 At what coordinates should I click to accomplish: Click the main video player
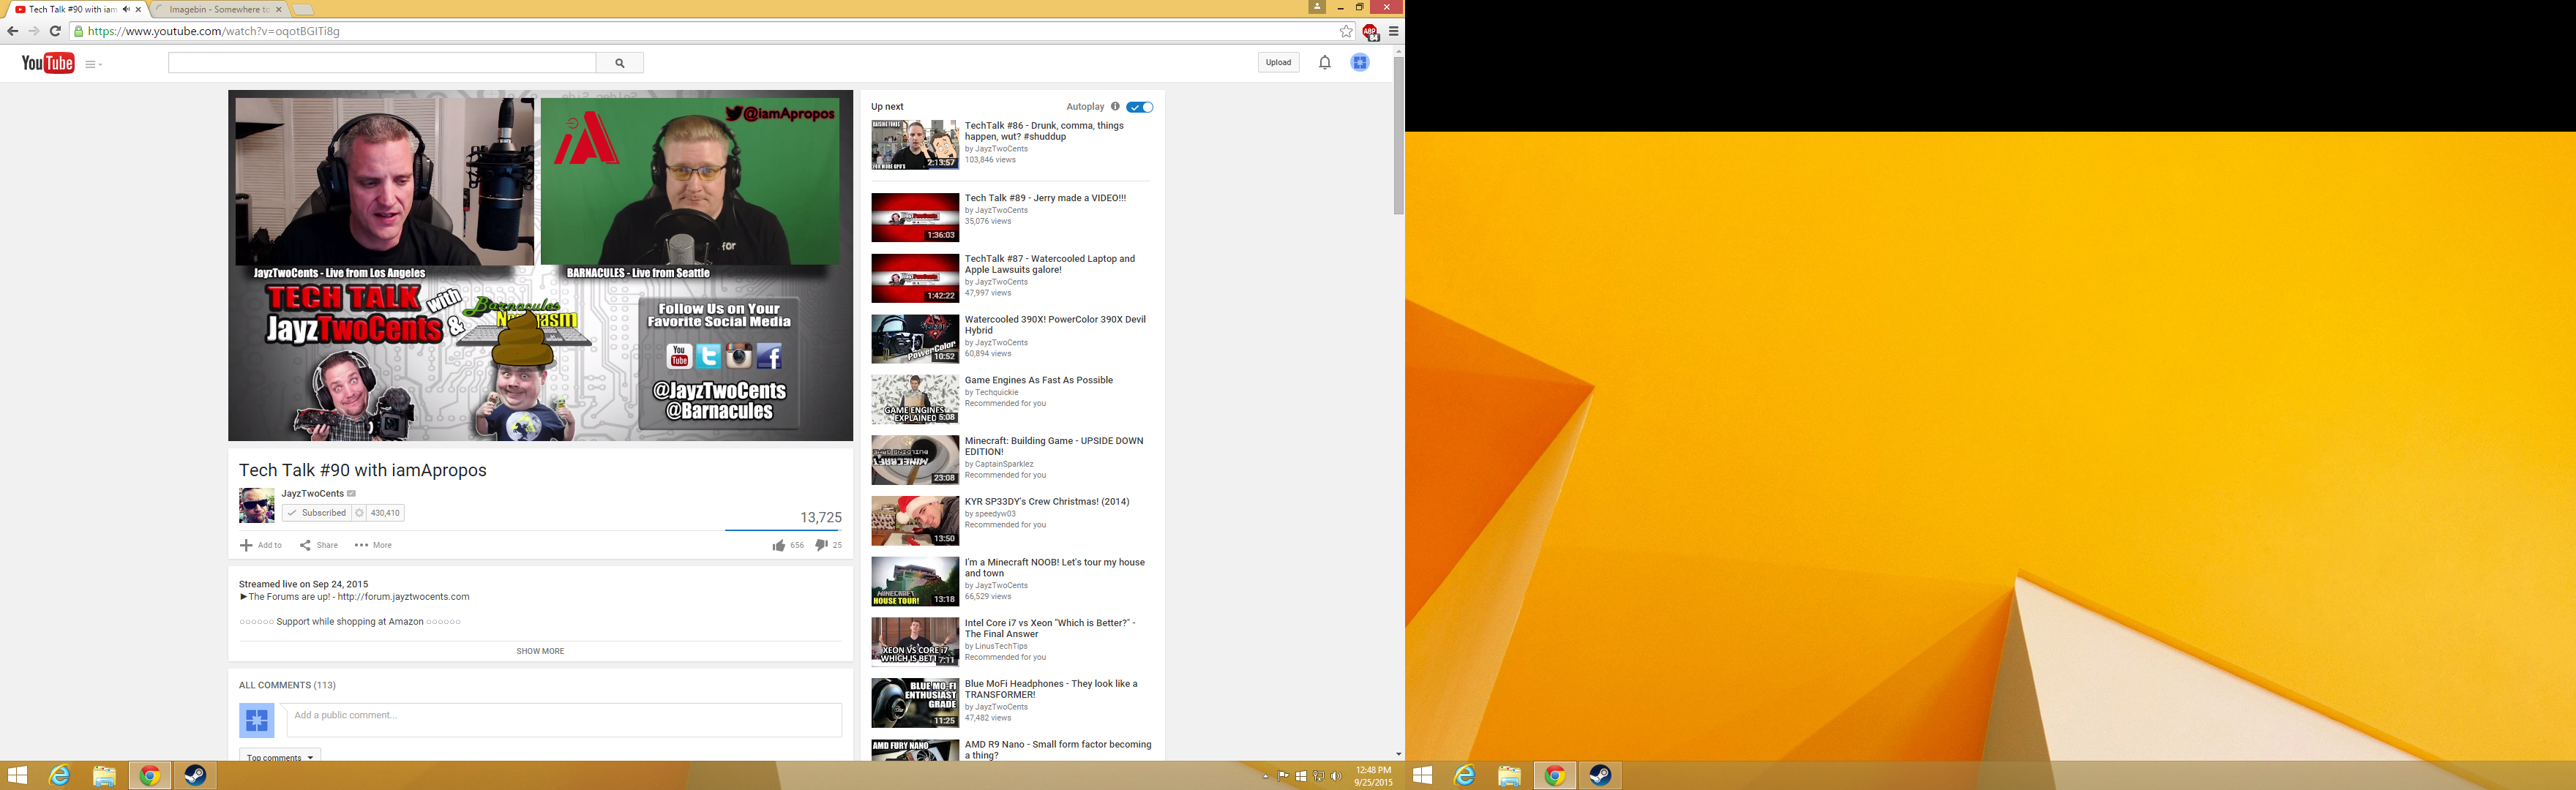click(540, 266)
